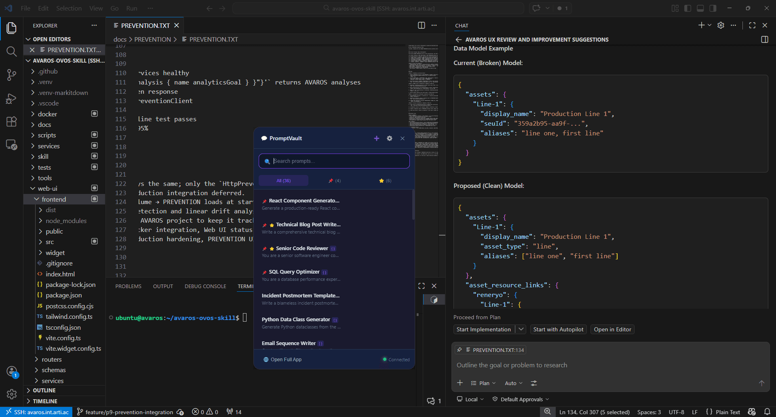This screenshot has width=776, height=417.
Task: Click the Start with Autopilot button
Action: click(558, 329)
